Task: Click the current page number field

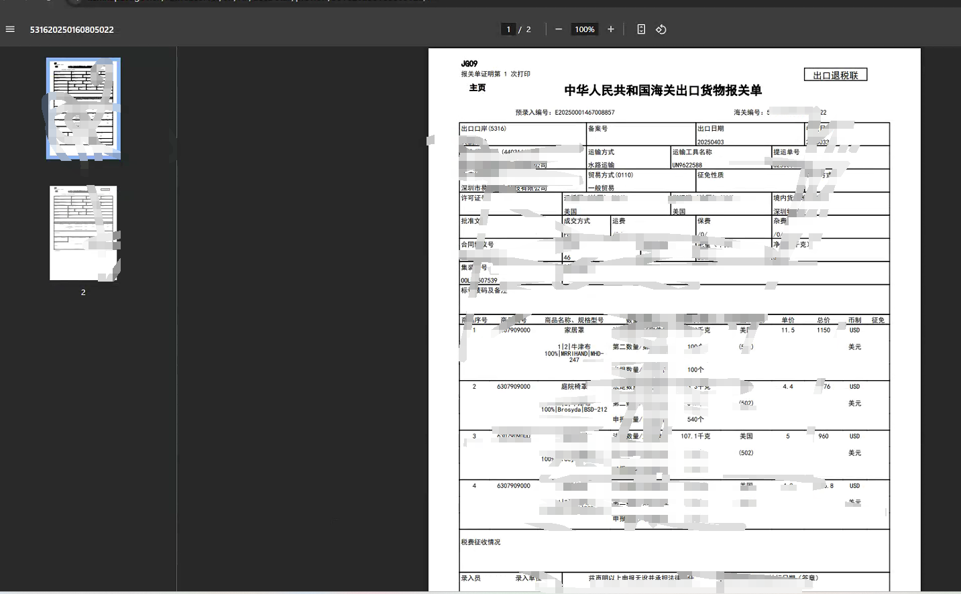Action: point(508,29)
